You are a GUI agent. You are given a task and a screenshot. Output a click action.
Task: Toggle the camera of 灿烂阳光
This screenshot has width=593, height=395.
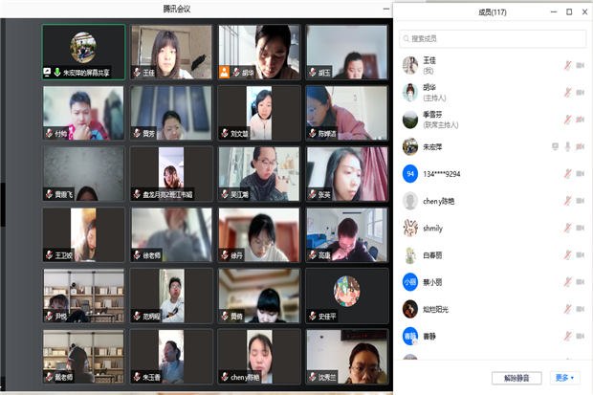[580, 310]
